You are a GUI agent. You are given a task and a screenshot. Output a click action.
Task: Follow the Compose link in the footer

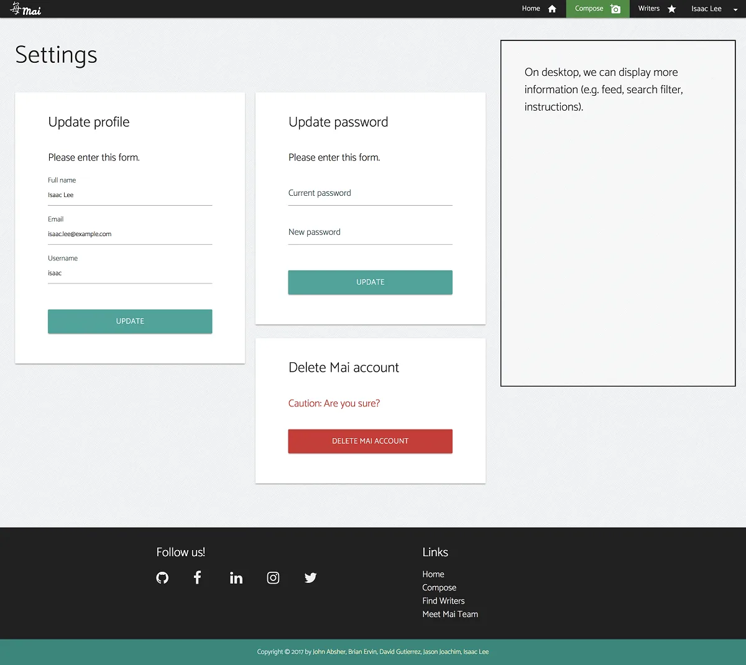click(440, 587)
